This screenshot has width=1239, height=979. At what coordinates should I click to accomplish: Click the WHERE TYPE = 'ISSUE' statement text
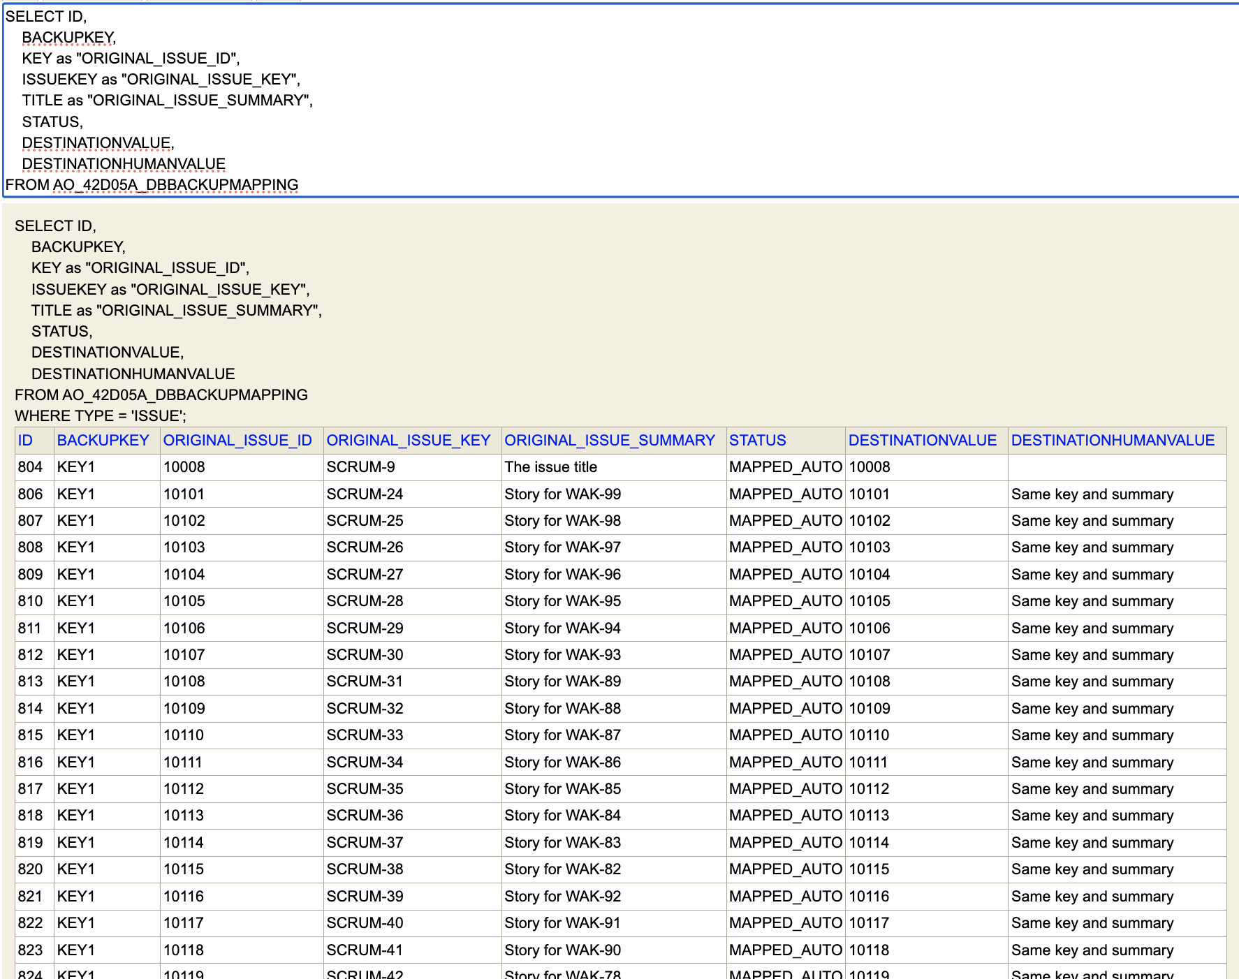pos(101,416)
